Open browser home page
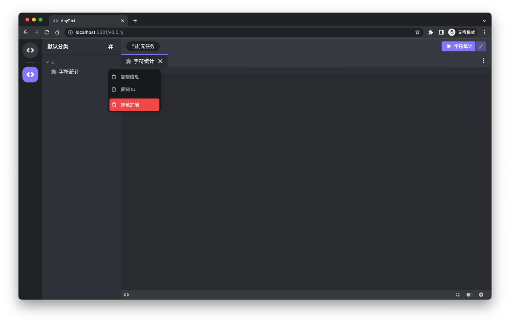Viewport: 510px width, 324px height. tap(57, 32)
